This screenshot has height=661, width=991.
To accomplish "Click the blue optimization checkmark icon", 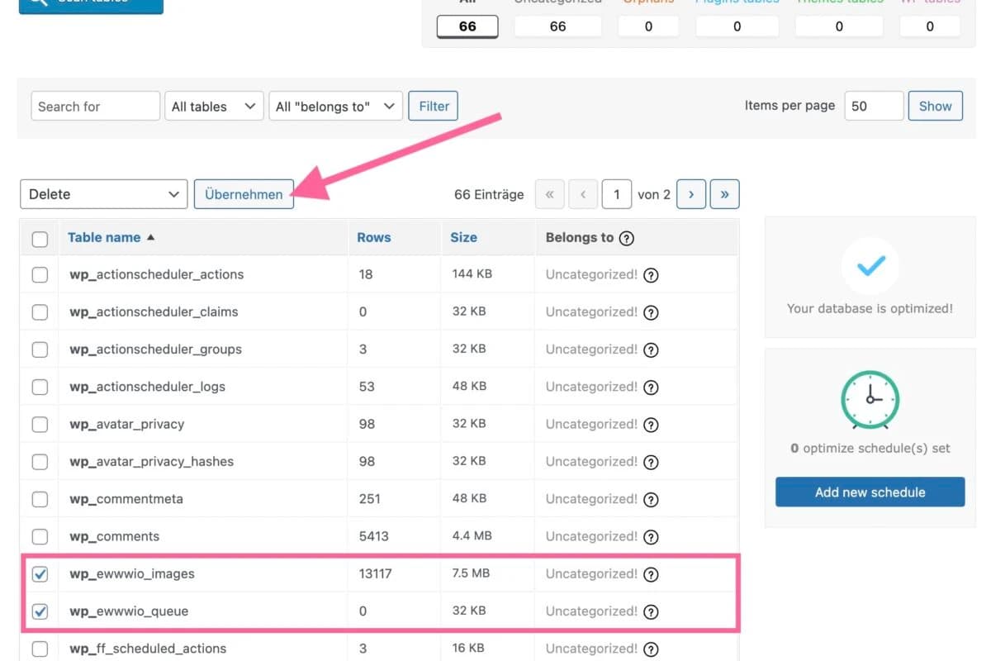I will (870, 266).
